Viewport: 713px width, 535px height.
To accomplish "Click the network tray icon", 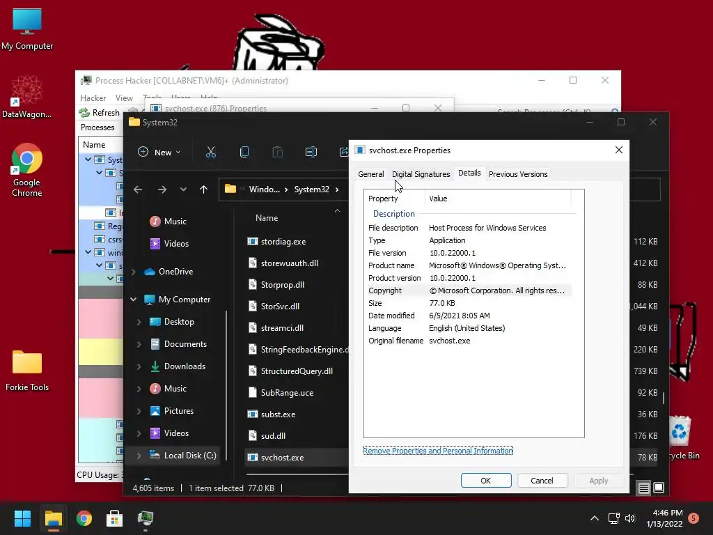I will (x=614, y=518).
